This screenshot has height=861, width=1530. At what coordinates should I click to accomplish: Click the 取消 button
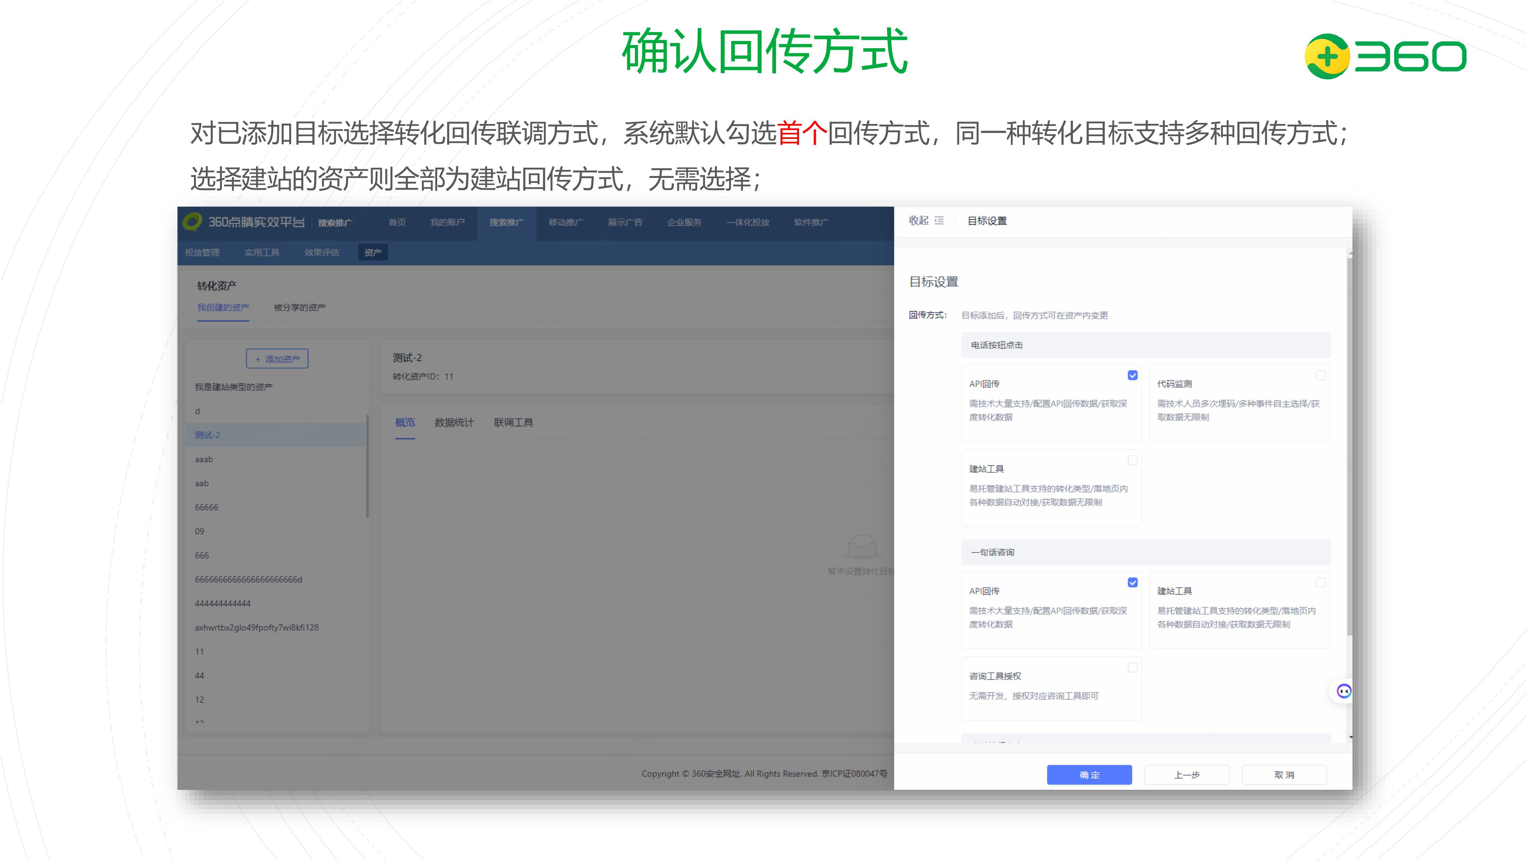click(1284, 775)
